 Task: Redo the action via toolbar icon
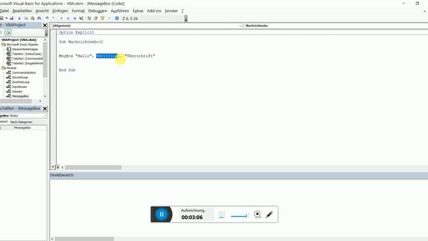(53, 18)
